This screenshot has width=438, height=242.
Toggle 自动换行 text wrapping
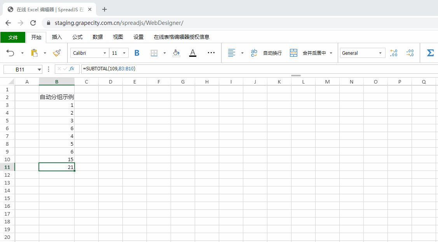pyautogui.click(x=272, y=52)
